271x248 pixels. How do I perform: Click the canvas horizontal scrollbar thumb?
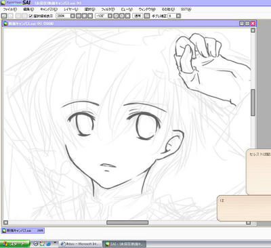[127, 222]
